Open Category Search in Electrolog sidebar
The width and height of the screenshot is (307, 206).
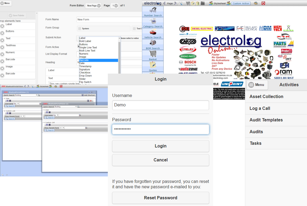153,23
